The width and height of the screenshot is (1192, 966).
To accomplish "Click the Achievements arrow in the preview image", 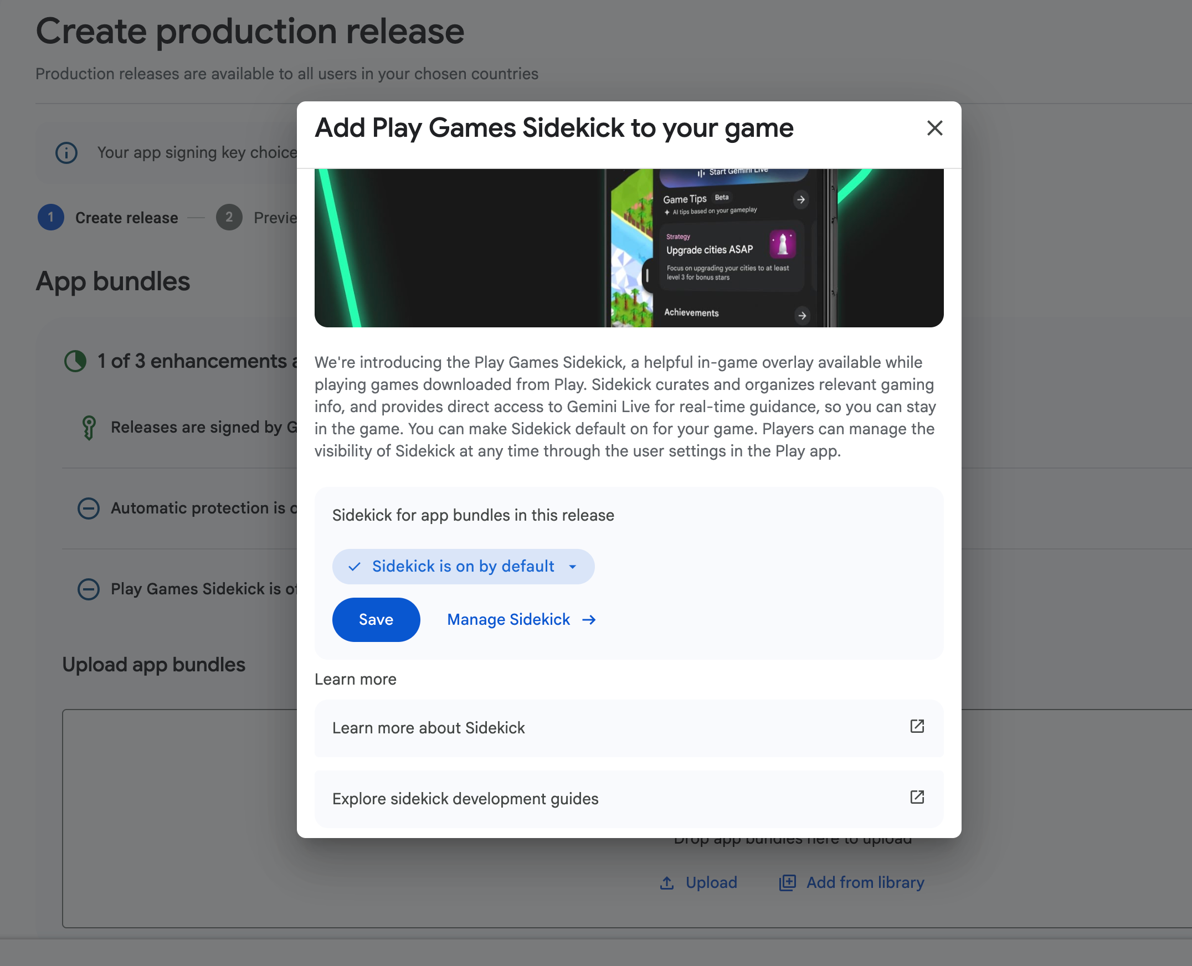I will [x=802, y=316].
